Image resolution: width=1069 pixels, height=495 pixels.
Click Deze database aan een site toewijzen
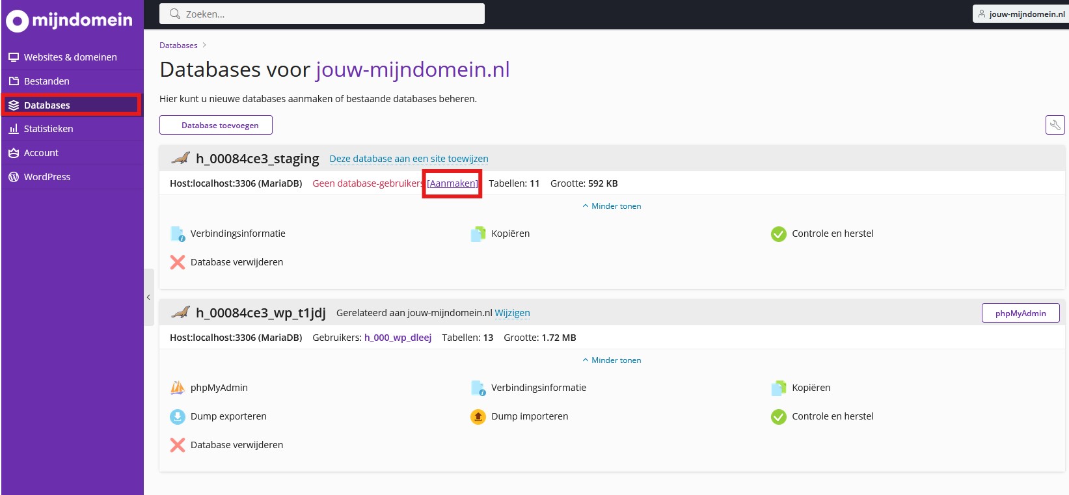point(409,159)
